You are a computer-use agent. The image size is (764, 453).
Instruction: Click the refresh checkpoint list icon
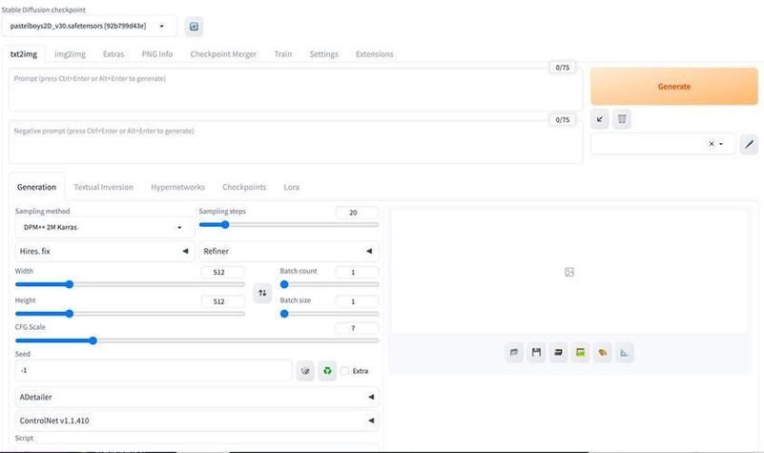click(x=195, y=27)
